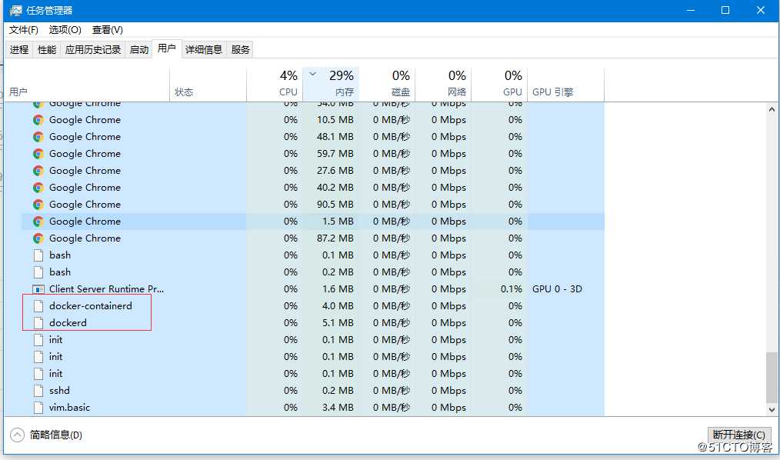Click the vertical scrollbar thumb

coord(772,378)
